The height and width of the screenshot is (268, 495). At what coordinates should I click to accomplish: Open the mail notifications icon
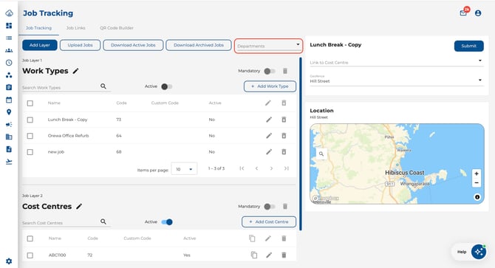point(463,13)
